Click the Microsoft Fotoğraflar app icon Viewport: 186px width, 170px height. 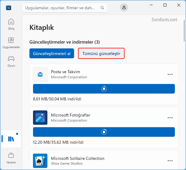coord(40,117)
